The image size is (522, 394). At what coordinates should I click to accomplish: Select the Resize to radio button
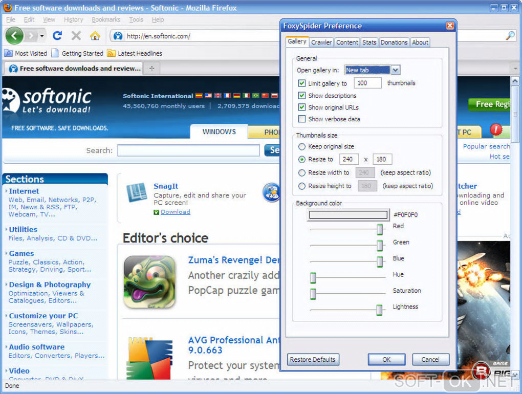[x=301, y=160]
